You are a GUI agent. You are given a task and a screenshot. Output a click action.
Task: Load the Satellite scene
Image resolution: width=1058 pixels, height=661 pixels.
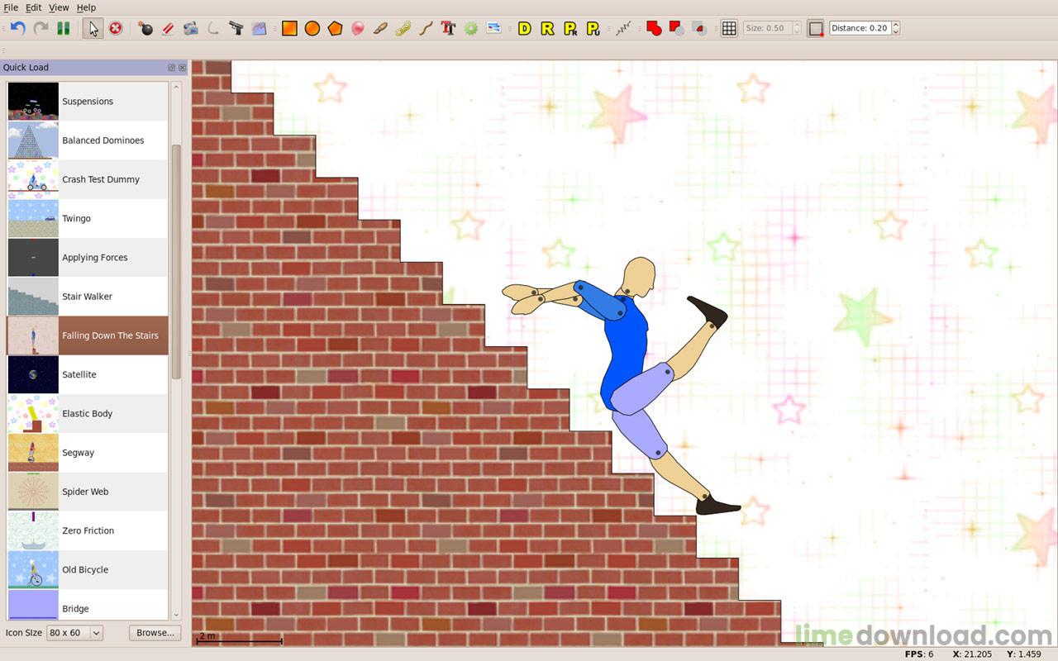point(88,374)
